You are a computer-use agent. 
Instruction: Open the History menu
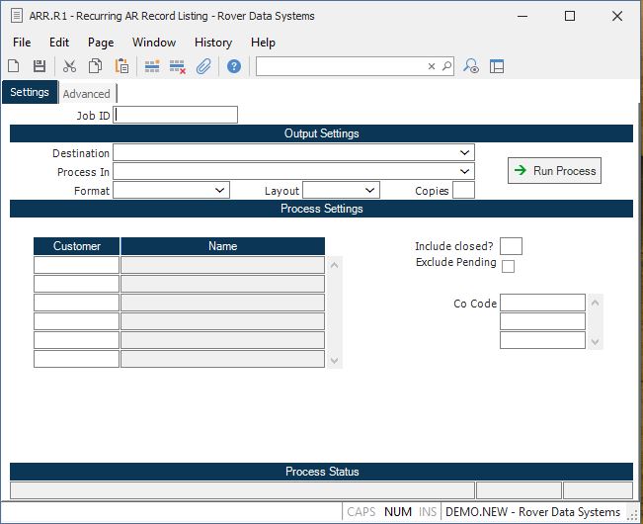tap(212, 43)
